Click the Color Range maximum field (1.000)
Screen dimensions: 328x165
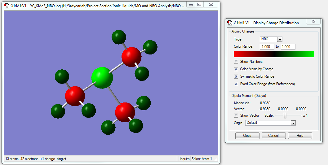pyautogui.click(x=288, y=47)
